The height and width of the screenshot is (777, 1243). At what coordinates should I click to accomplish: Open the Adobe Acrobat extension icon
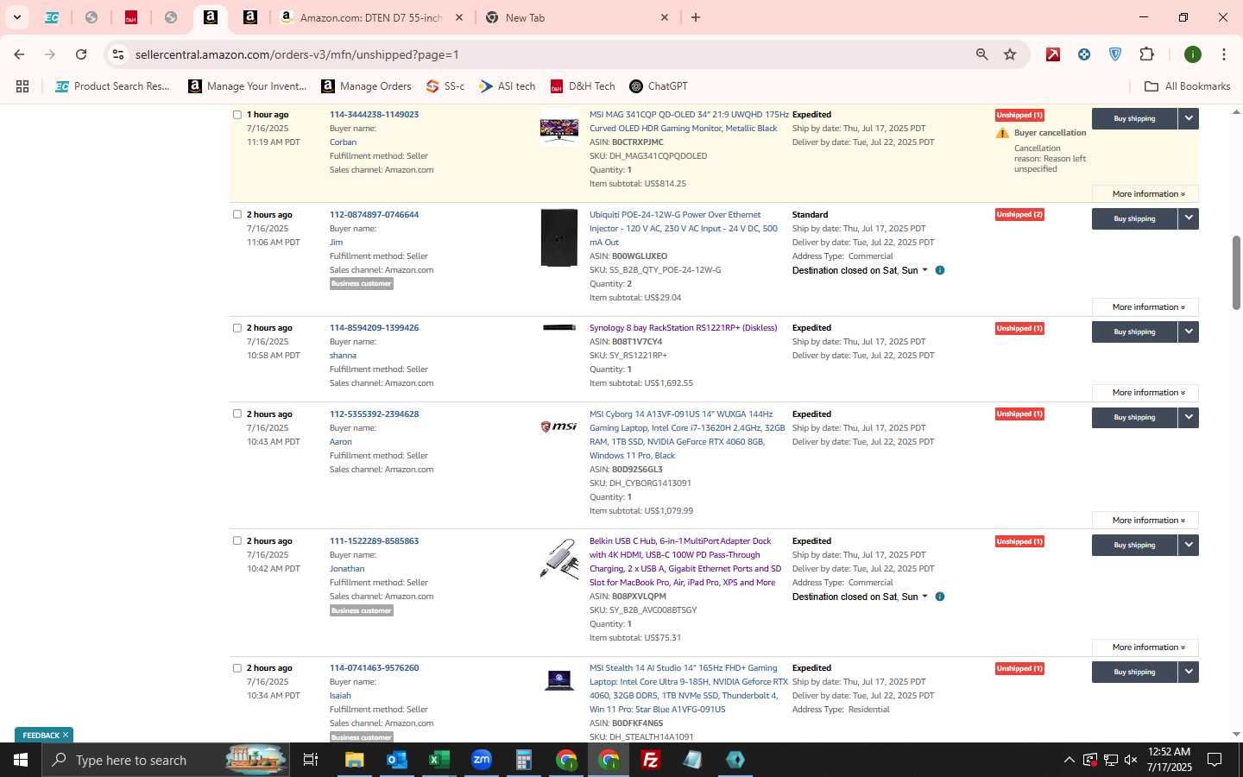[1053, 54]
